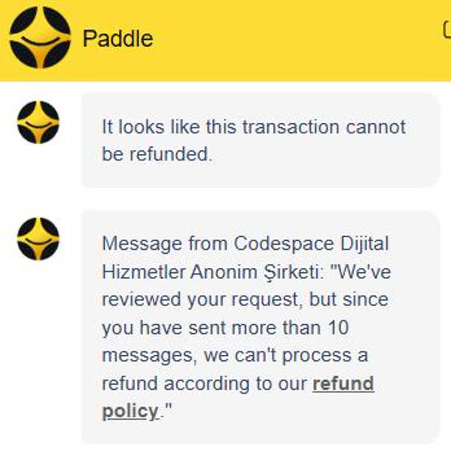451x451 pixels.
Task: Click the 'you have sent more than 10' line
Action: pyautogui.click(x=225, y=328)
